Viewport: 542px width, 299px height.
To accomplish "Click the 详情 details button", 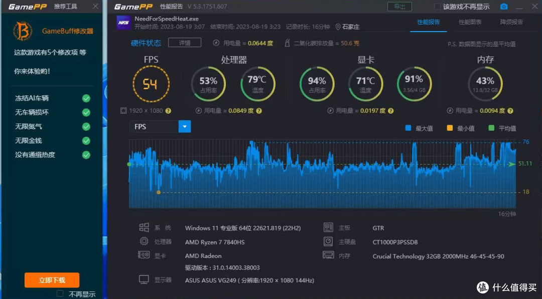I will pyautogui.click(x=185, y=43).
